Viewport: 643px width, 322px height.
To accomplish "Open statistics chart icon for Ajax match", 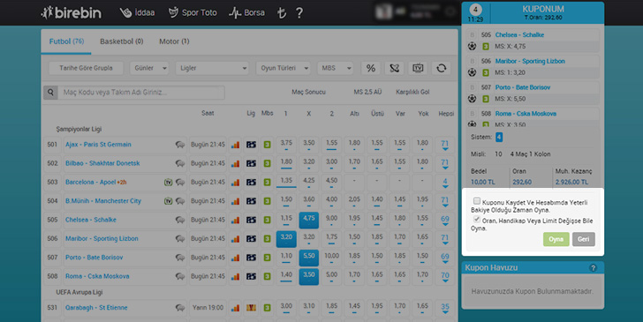I will pyautogui.click(x=235, y=145).
